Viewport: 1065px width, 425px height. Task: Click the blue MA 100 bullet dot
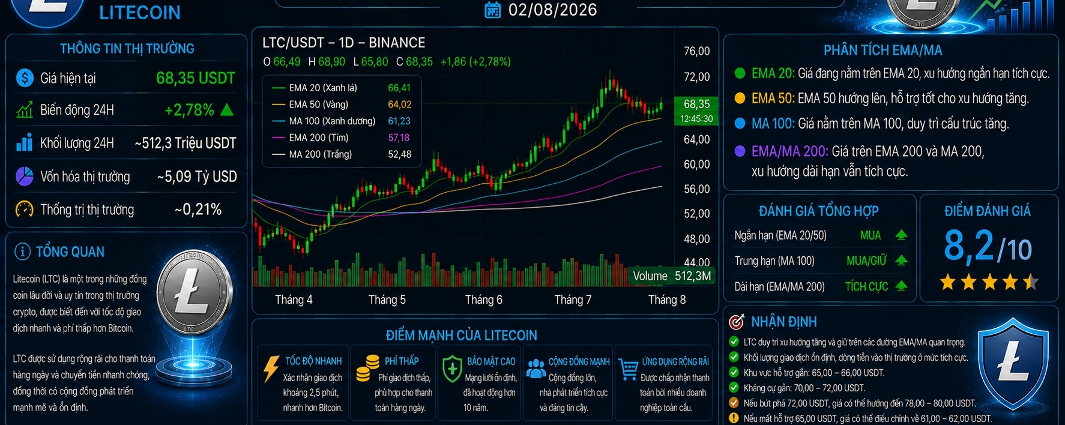(x=740, y=124)
